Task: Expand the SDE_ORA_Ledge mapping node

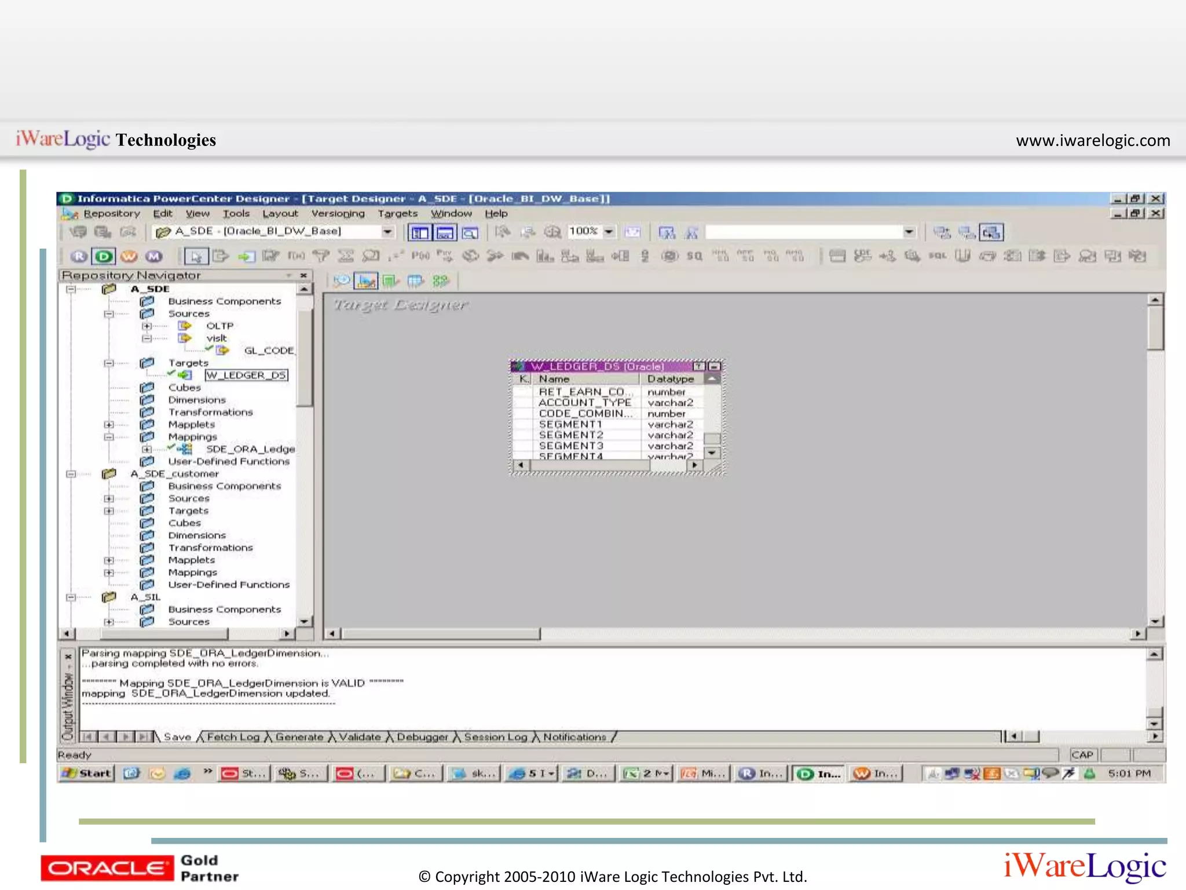Action: pos(147,449)
